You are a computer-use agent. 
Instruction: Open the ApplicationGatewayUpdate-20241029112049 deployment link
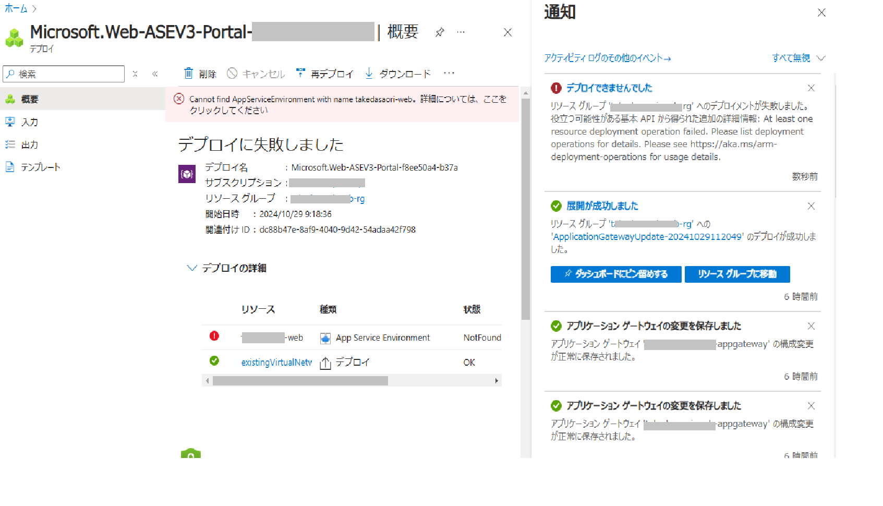[648, 237]
